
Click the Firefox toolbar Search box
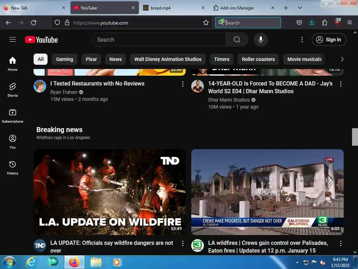248,23
